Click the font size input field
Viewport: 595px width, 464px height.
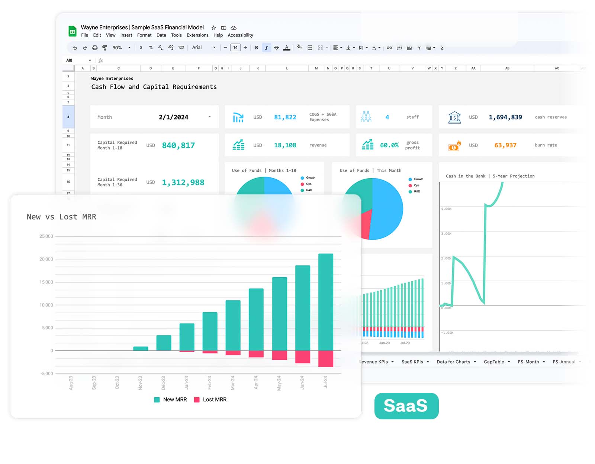pos(235,48)
